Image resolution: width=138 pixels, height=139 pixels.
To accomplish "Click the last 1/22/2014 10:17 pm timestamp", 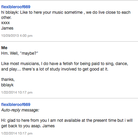I will [x=17, y=133].
